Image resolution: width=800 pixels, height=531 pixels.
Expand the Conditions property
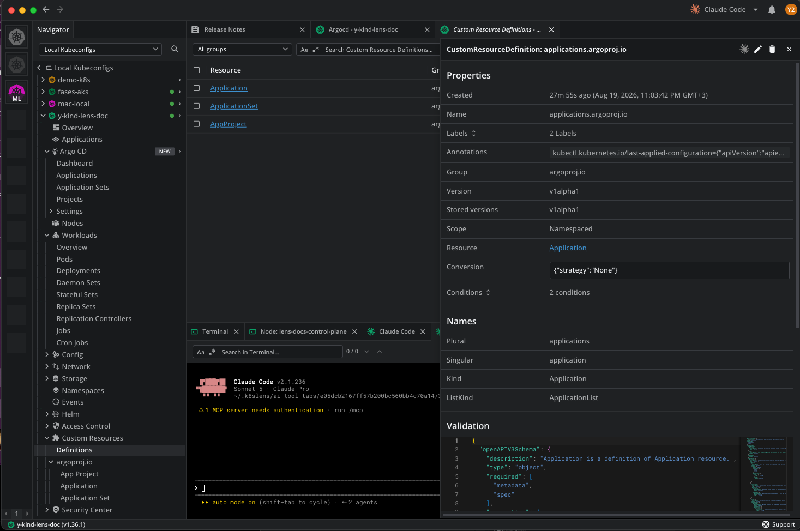488,292
